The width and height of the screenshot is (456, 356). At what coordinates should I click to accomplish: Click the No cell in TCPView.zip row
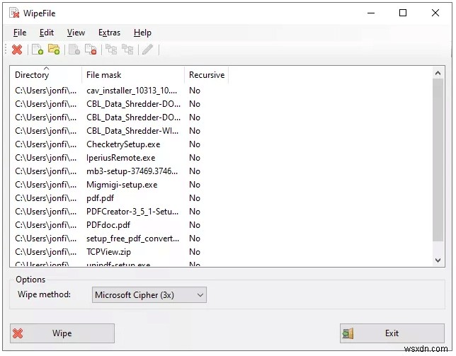[195, 252]
